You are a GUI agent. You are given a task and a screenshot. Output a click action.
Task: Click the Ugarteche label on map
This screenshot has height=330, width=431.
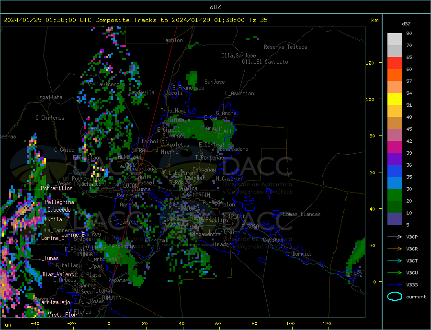129,222
